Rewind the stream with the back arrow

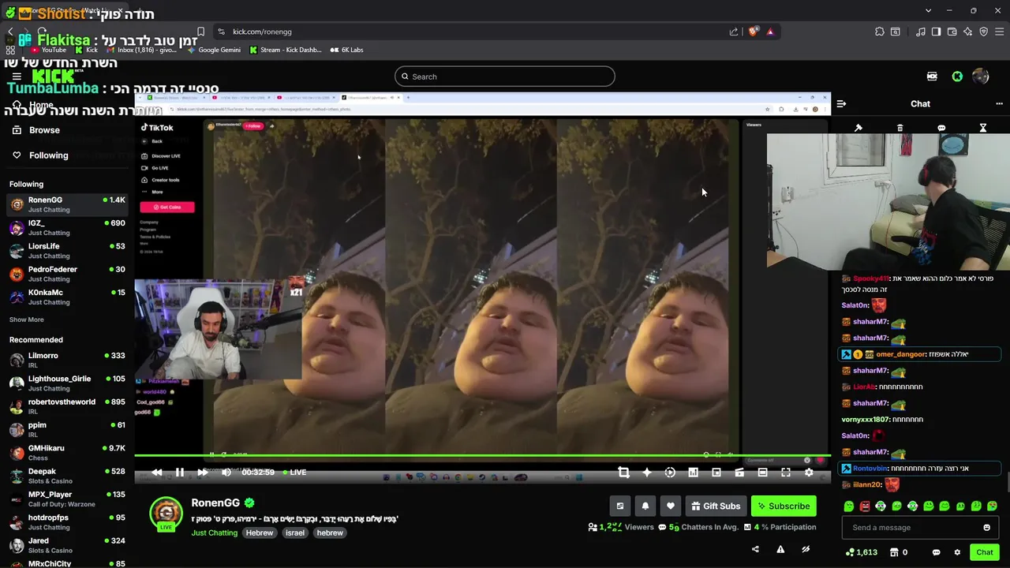(x=156, y=473)
